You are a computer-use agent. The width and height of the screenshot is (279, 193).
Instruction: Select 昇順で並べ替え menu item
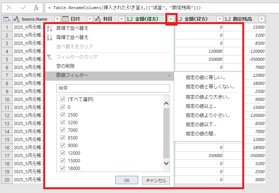pyautogui.click(x=72, y=28)
